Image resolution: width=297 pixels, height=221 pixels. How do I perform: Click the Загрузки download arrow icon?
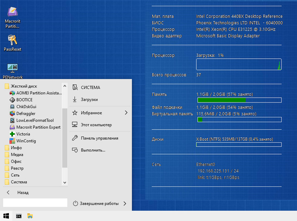pyautogui.click(x=75, y=99)
